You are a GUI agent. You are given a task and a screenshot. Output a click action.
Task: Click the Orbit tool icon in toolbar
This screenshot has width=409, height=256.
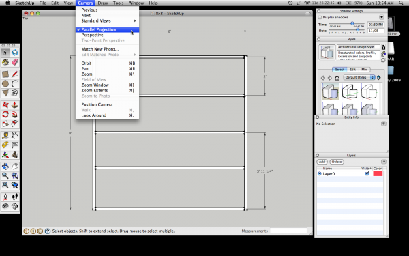pyautogui.click(x=5, y=167)
